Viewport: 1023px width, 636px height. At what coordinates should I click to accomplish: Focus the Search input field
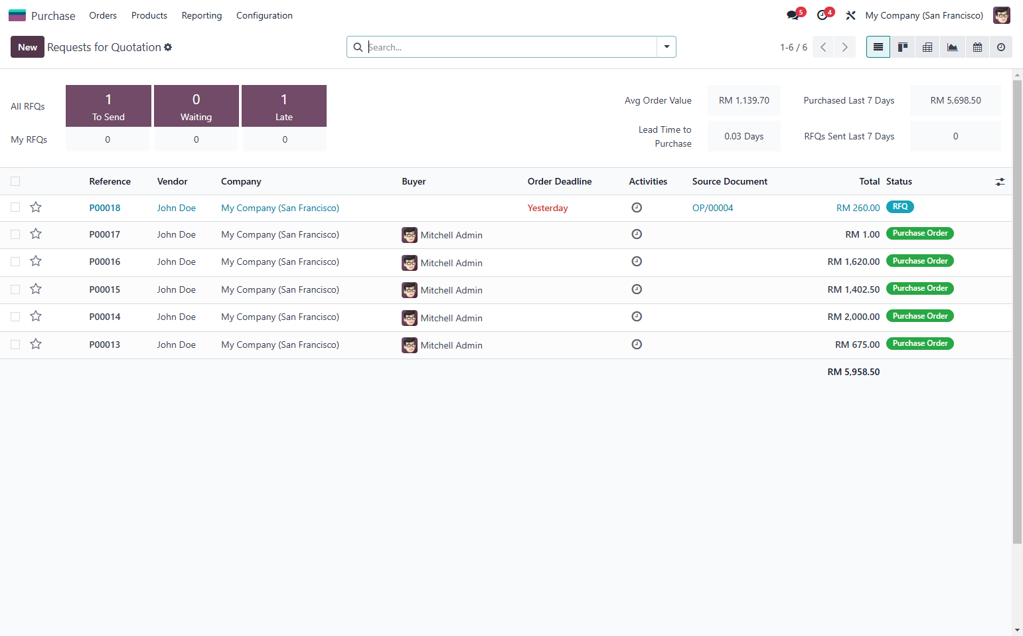click(x=511, y=47)
